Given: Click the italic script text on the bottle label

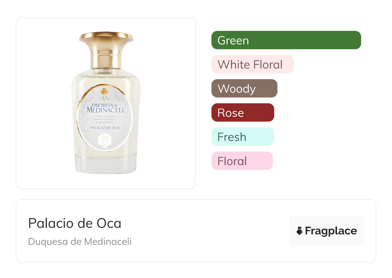Looking at the screenshot, I should point(104,119).
